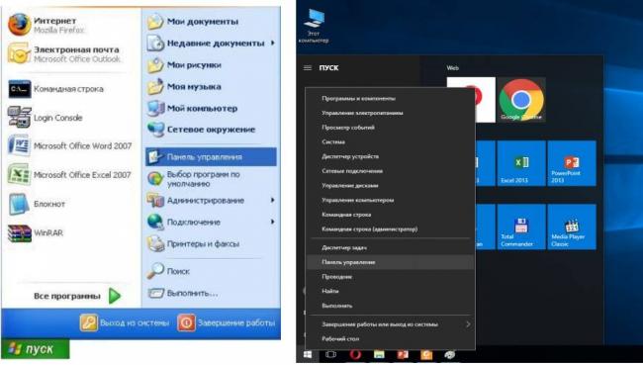Open Login Console shortcut

pos(46,118)
